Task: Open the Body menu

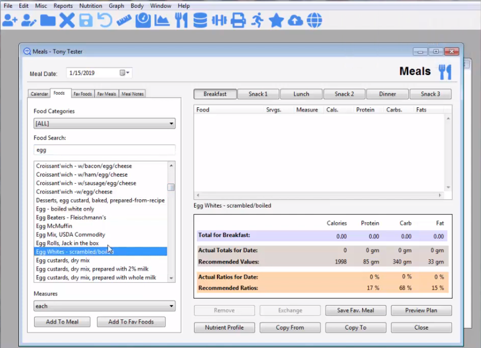Action: click(137, 6)
